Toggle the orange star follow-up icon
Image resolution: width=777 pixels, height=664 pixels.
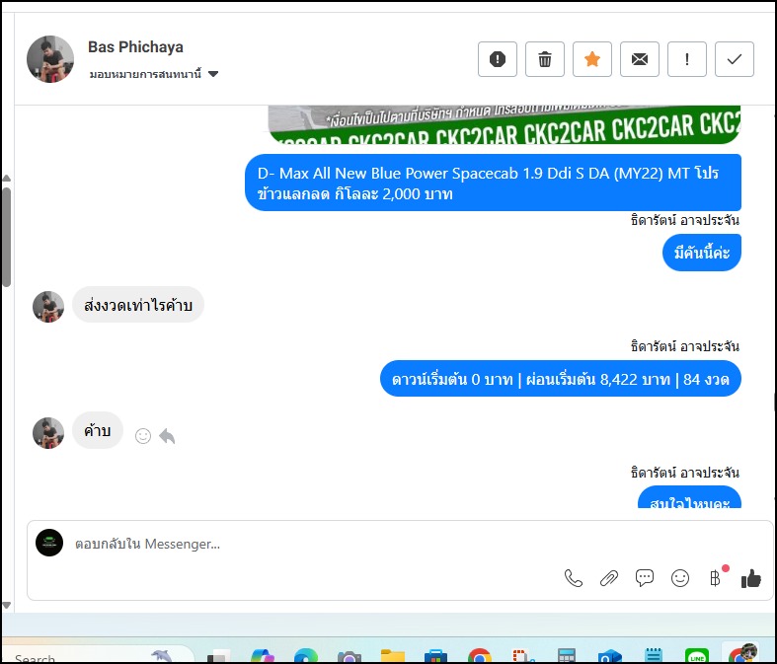(x=592, y=59)
